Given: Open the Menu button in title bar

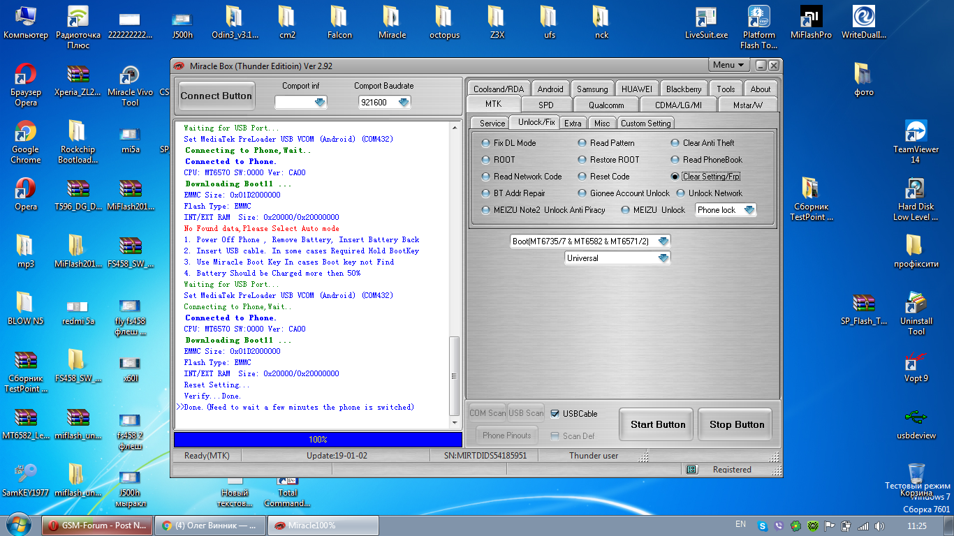Looking at the screenshot, I should point(729,65).
